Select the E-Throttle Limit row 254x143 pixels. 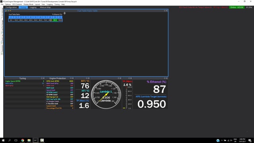(60, 104)
